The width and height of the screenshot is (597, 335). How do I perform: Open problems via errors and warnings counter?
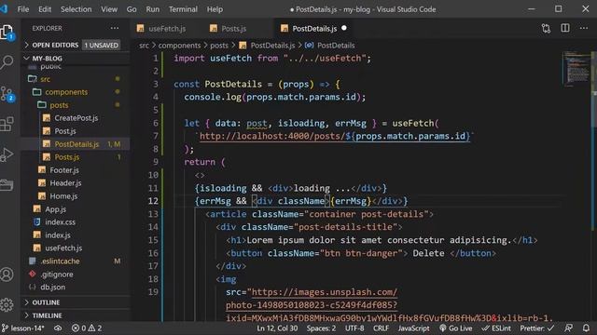[87, 328]
